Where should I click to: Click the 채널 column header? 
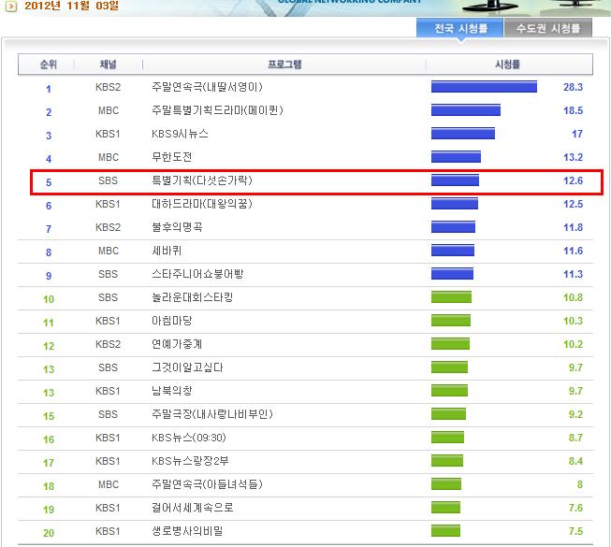(108, 65)
